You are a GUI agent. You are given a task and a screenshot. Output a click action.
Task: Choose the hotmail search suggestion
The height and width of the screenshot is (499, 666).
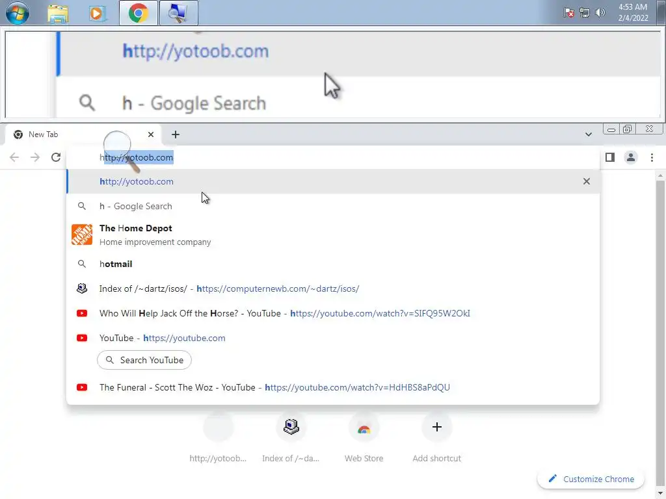tap(333, 264)
